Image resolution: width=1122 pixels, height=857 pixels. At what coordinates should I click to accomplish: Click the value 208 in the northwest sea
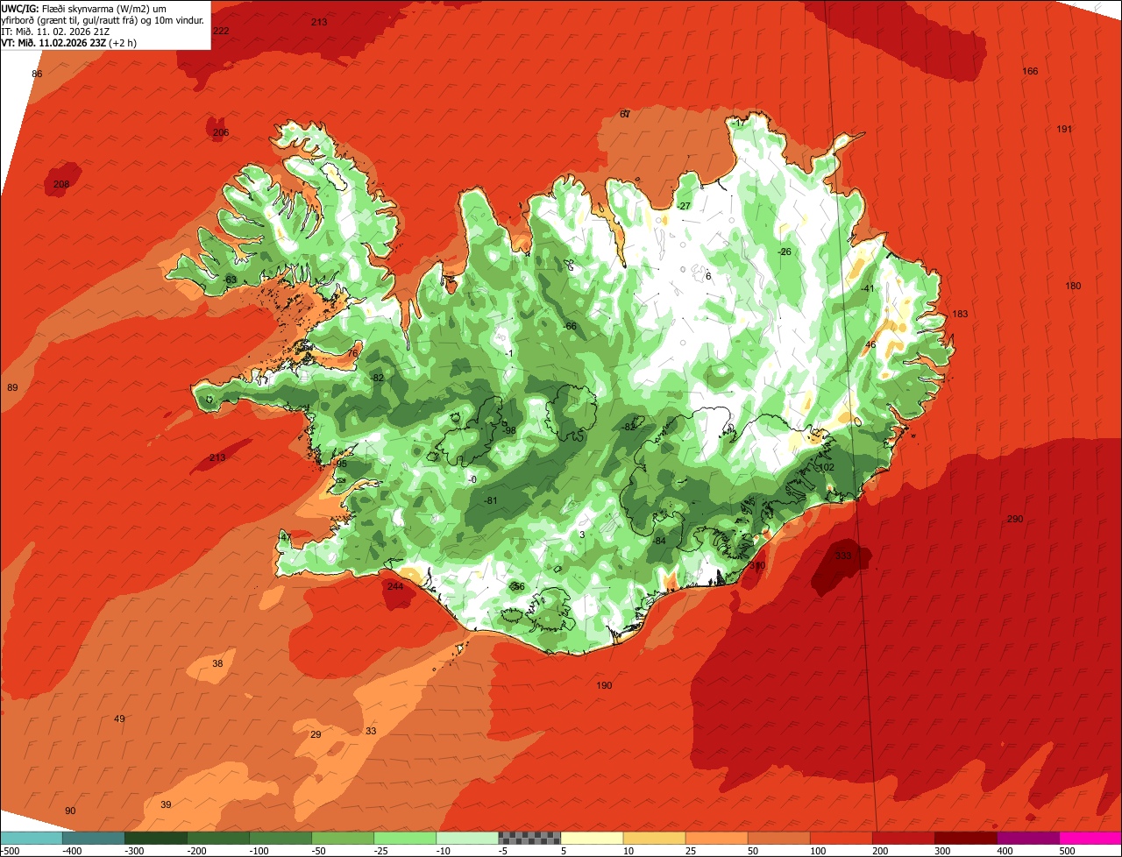61,184
